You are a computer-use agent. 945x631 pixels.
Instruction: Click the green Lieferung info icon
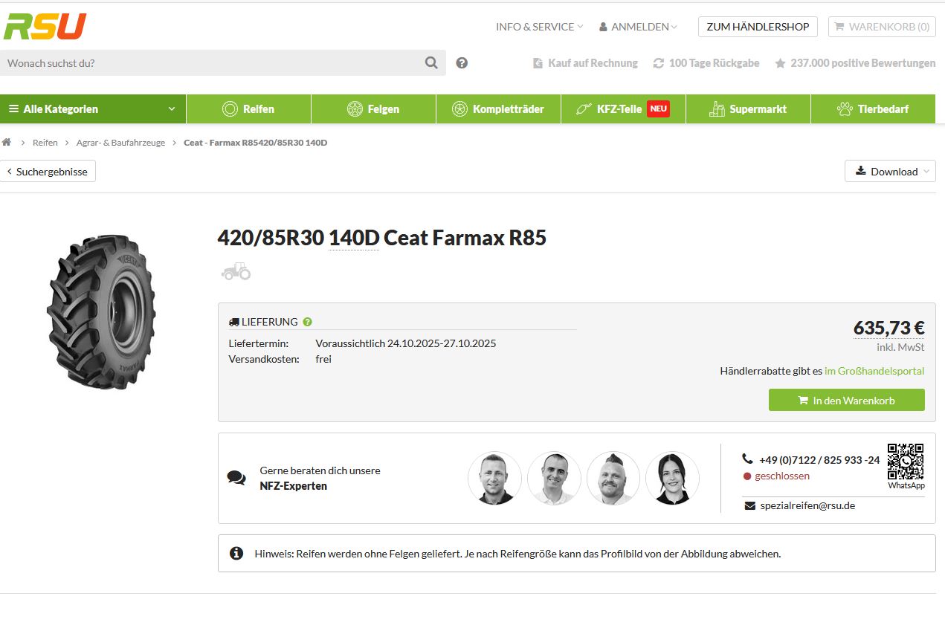coord(308,322)
